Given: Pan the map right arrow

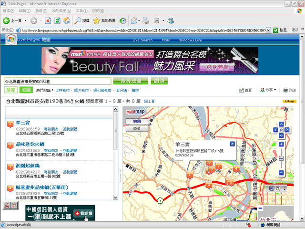Looking at the screenshot, I should tap(287, 130).
